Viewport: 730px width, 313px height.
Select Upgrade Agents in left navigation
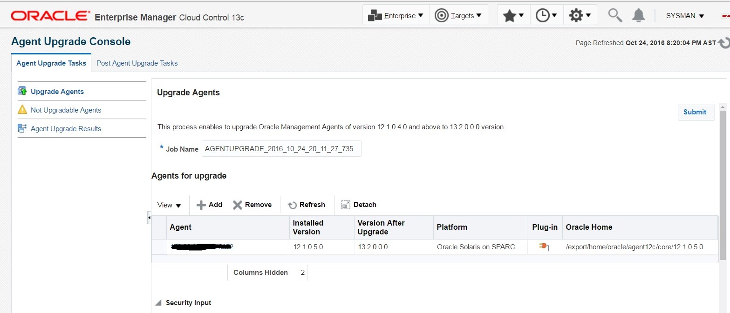(57, 92)
